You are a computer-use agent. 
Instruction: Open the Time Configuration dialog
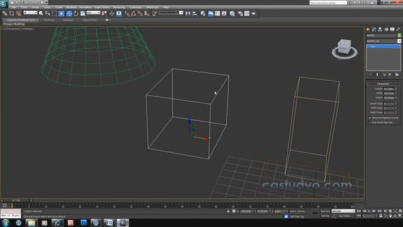click(x=380, y=216)
